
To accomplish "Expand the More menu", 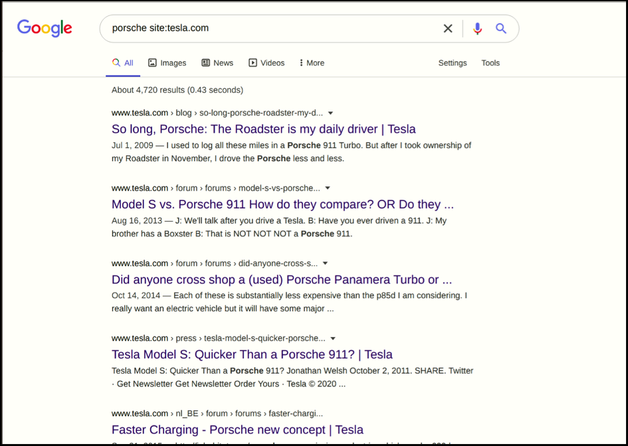I will click(x=312, y=63).
